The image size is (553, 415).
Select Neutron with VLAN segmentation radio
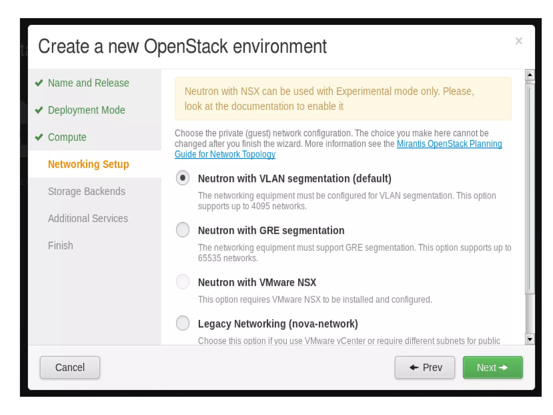pyautogui.click(x=183, y=178)
